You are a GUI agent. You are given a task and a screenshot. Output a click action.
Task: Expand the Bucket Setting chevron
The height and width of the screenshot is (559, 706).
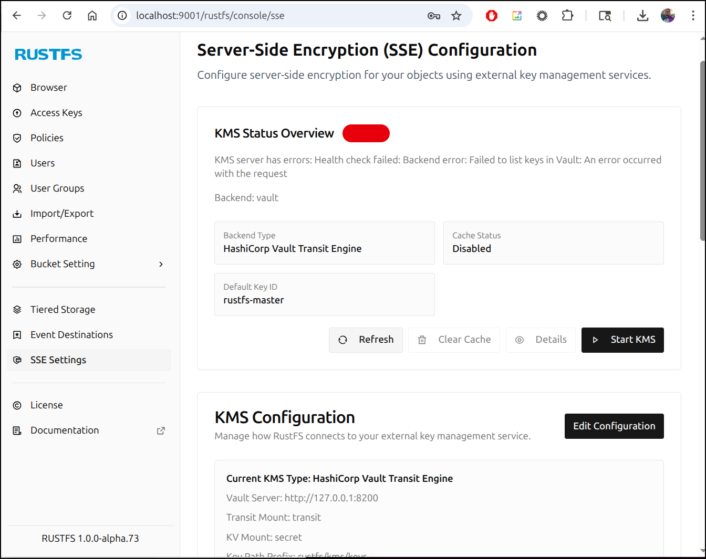161,264
